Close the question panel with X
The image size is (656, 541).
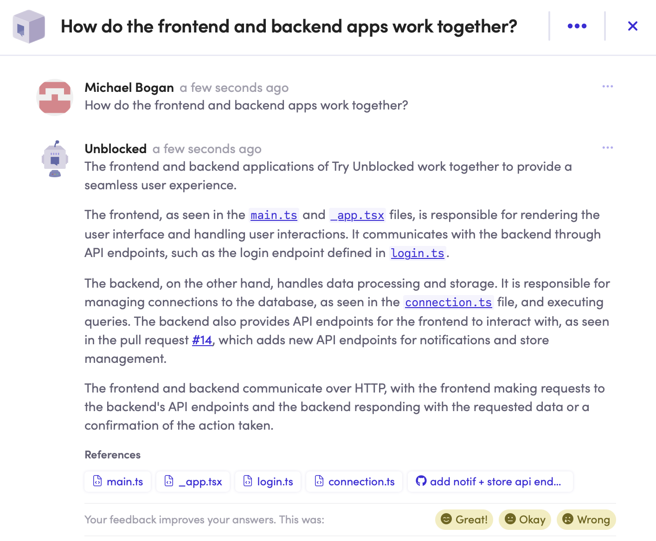click(632, 26)
